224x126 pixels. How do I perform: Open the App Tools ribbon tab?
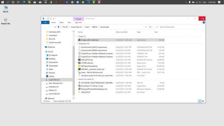(78, 22)
